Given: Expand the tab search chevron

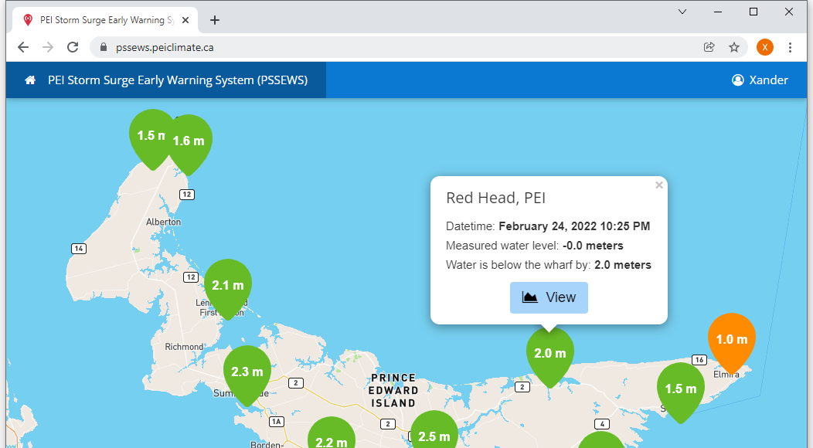Looking at the screenshot, I should (x=682, y=12).
